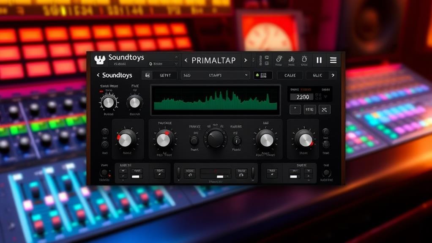
Task: Click vertical slider at center panel's right end
Action: click(x=253, y=173)
